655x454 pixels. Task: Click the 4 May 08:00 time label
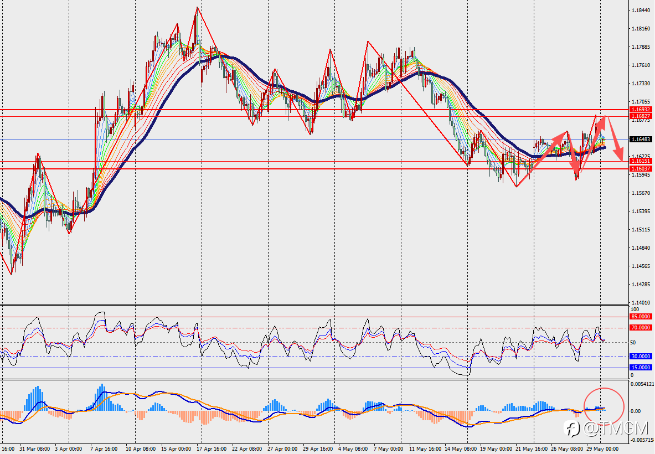point(353,449)
